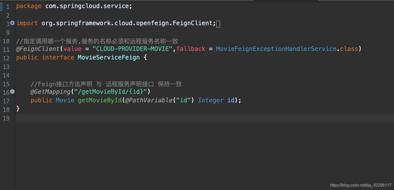Screen dimensions: 394x190
Task: Click line number 17 in the gutter
Action: (x=6, y=101)
